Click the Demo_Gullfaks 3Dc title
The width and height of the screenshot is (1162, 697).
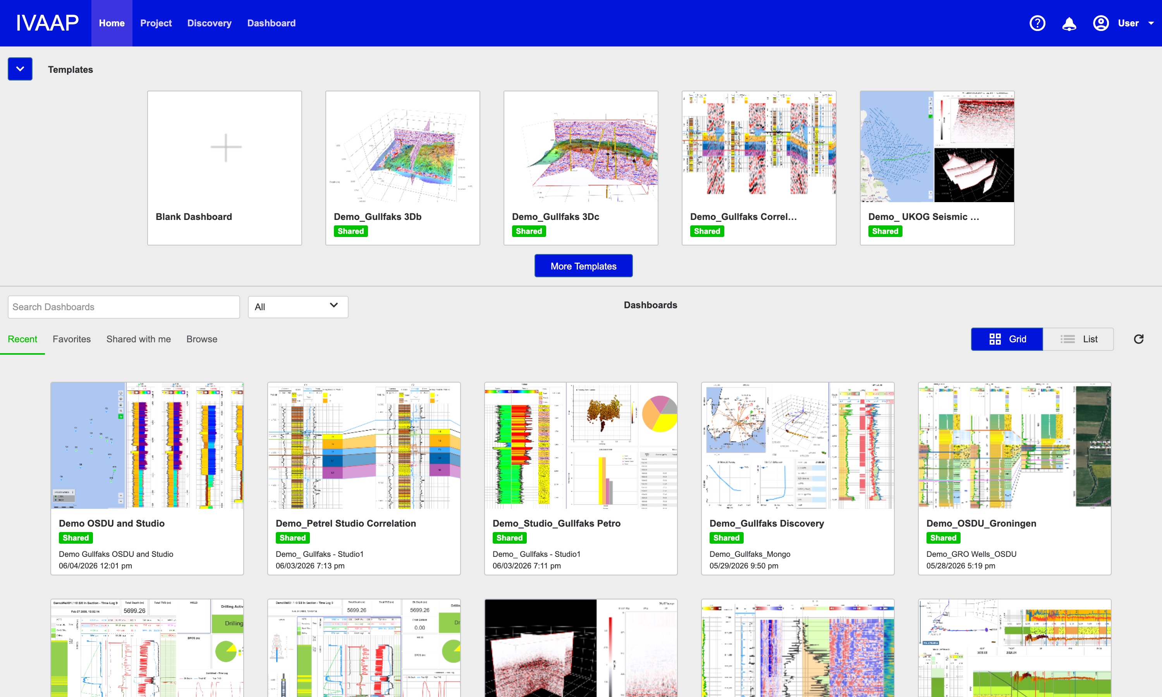[x=555, y=216]
